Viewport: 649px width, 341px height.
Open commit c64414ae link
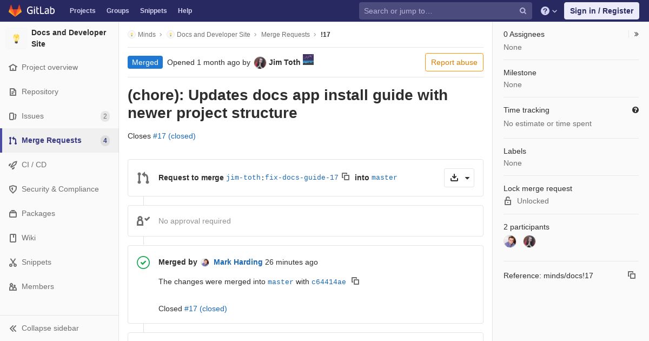pyautogui.click(x=329, y=282)
